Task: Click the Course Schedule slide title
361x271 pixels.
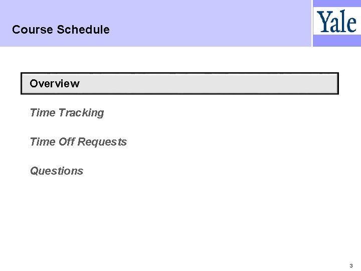Action: tap(61, 30)
